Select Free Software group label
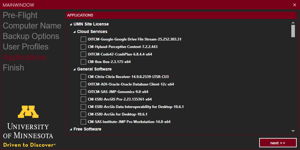Viewport: 300px width, 150px height. 87,129
